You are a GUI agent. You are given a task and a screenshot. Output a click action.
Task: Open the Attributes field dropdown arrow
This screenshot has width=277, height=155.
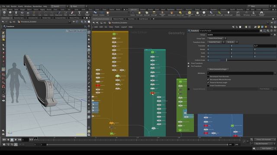[x=275, y=73]
